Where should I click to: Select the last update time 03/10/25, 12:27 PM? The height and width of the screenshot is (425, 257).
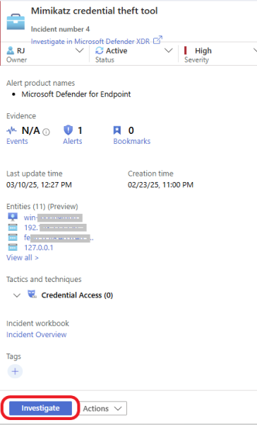tap(39, 185)
